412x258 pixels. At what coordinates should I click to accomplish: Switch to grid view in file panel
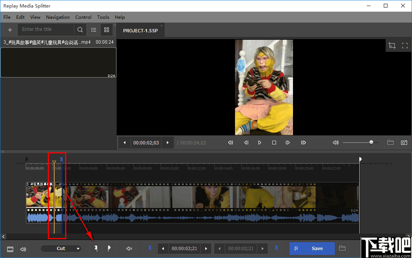[106, 29]
